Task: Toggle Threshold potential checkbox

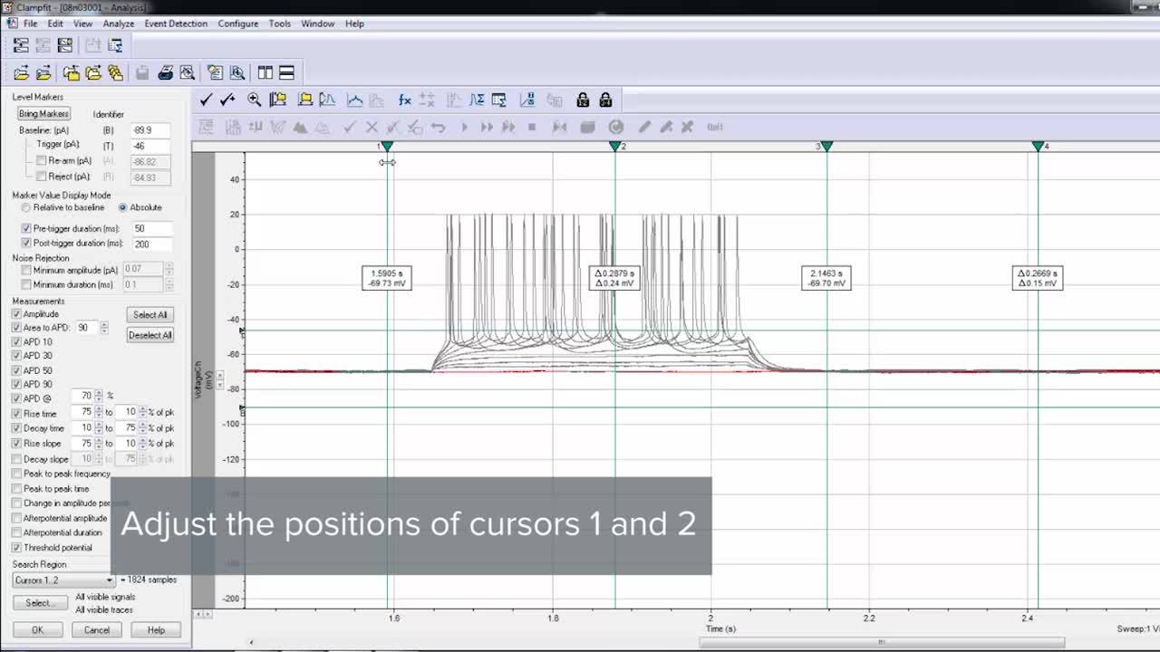Action: coord(16,548)
